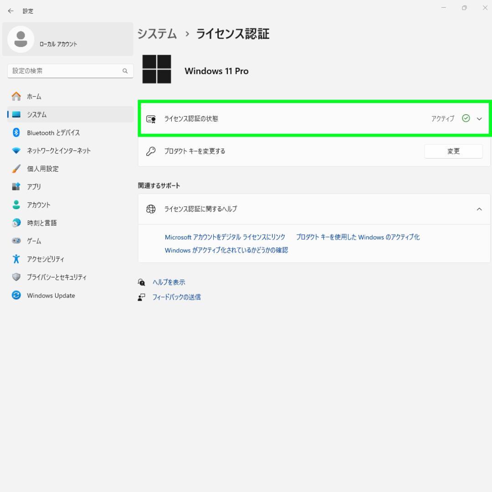Click the フィードバックの送信 link
Image resolution: width=492 pixels, height=492 pixels.
click(x=177, y=297)
